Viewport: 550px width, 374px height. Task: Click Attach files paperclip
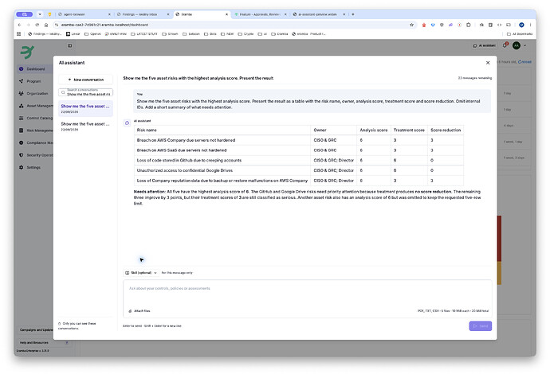pos(139,311)
